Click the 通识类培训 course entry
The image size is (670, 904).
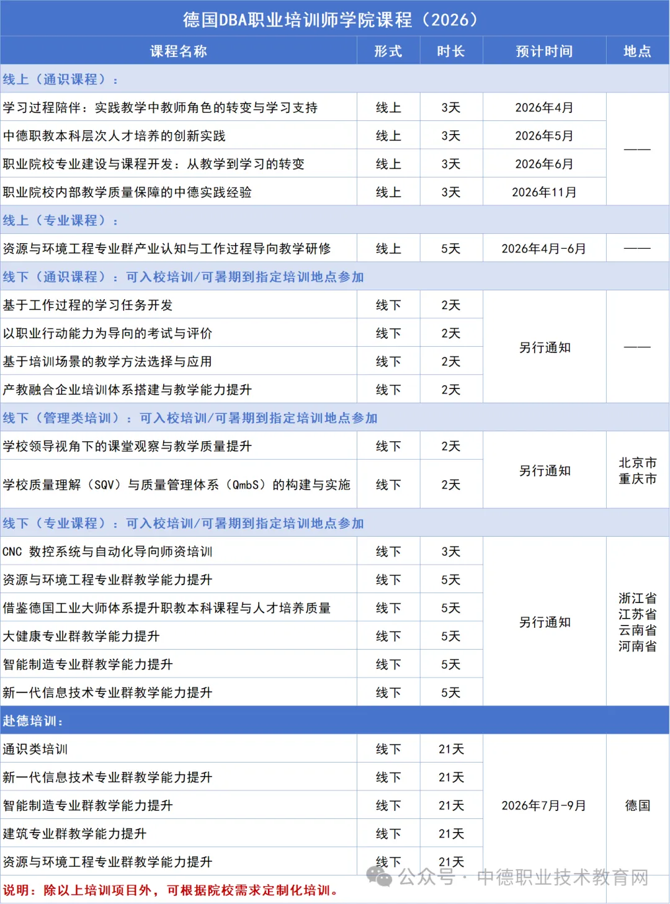36,748
